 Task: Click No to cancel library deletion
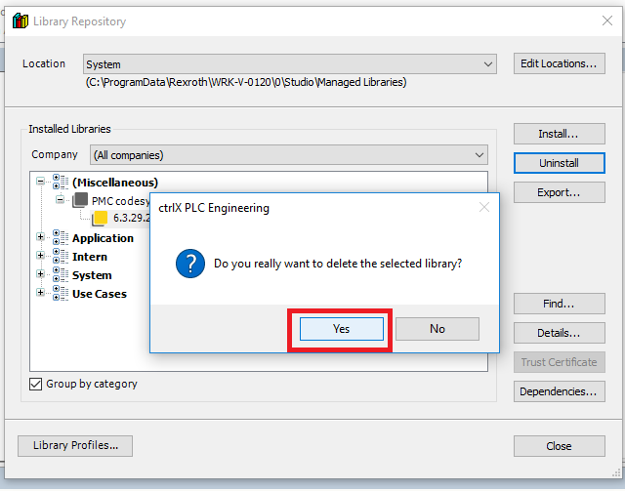(437, 329)
